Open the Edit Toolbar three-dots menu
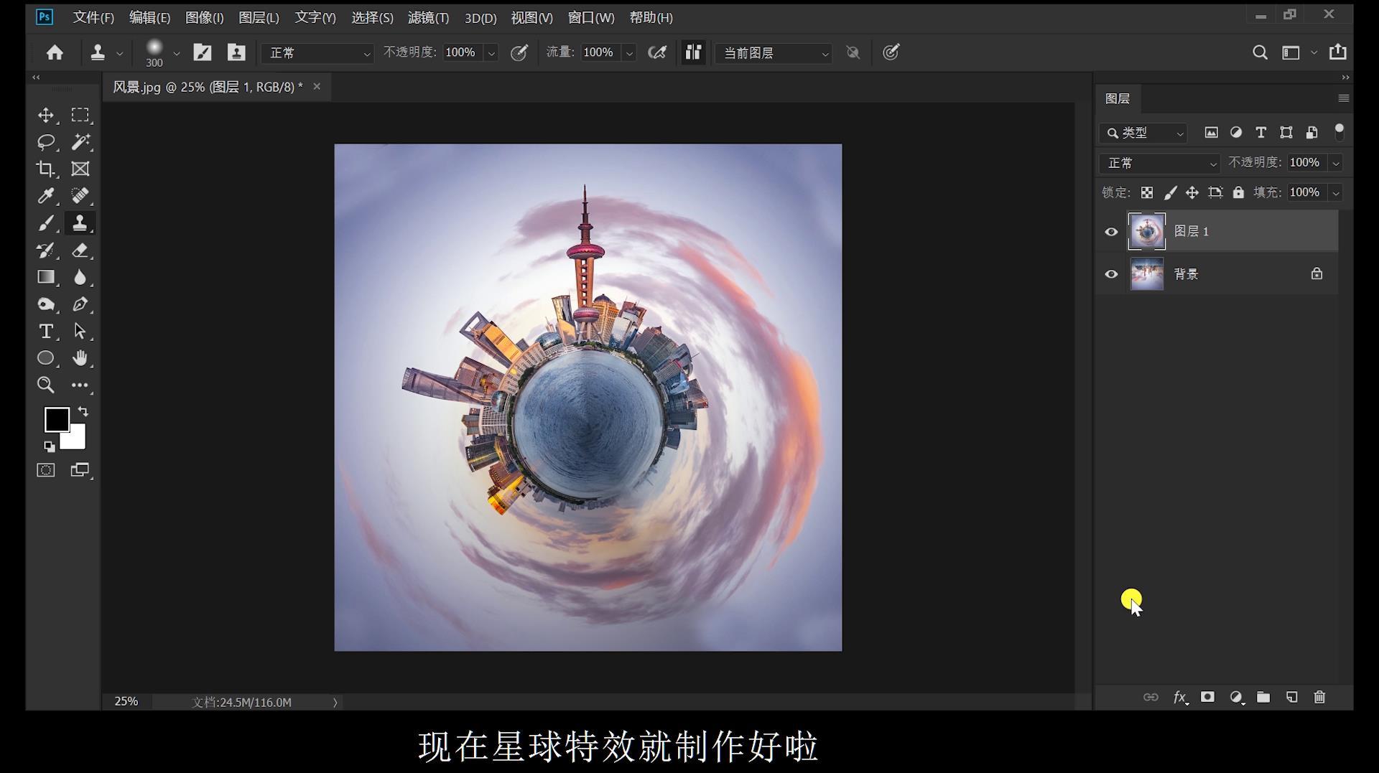This screenshot has width=1379, height=773. (x=80, y=385)
